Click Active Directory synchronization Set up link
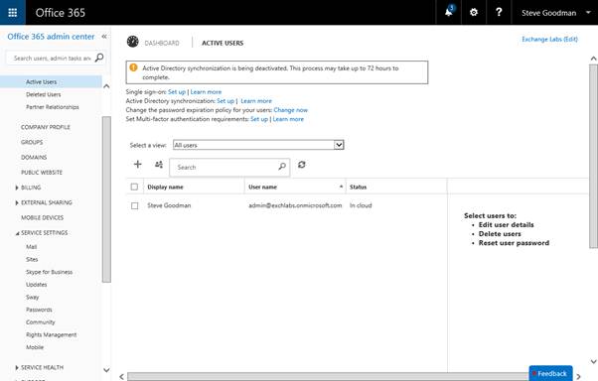This screenshot has height=381, width=598. (225, 101)
